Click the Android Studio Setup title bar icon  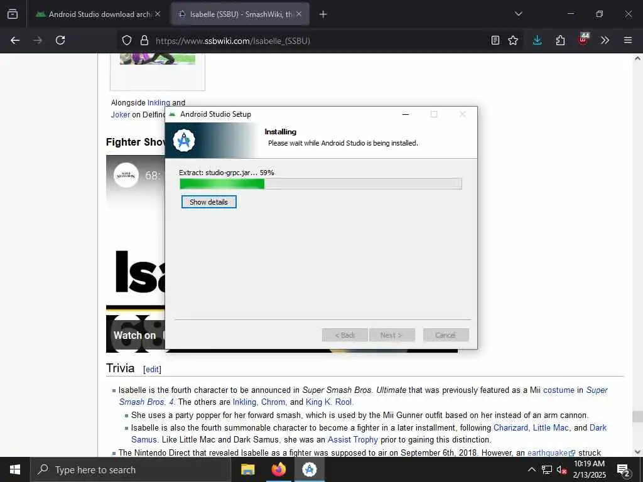coord(172,114)
